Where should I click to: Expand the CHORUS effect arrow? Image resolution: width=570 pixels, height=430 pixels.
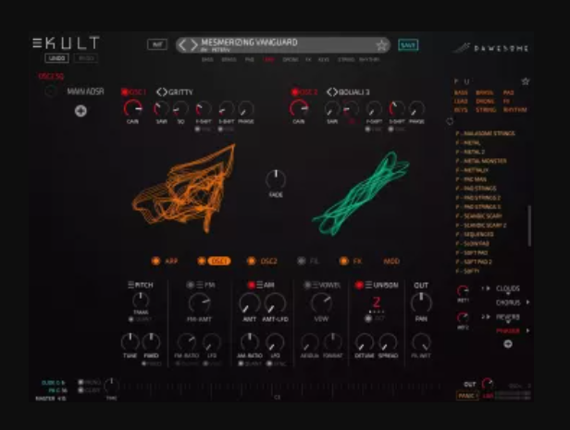click(527, 302)
